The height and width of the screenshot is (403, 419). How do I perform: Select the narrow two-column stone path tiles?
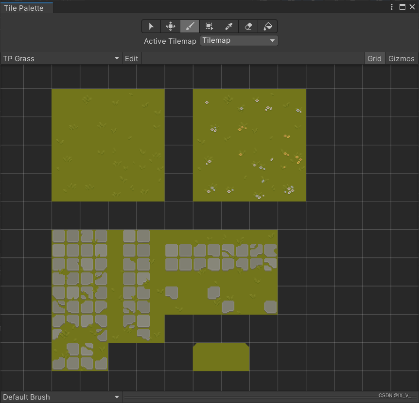[x=136, y=285]
